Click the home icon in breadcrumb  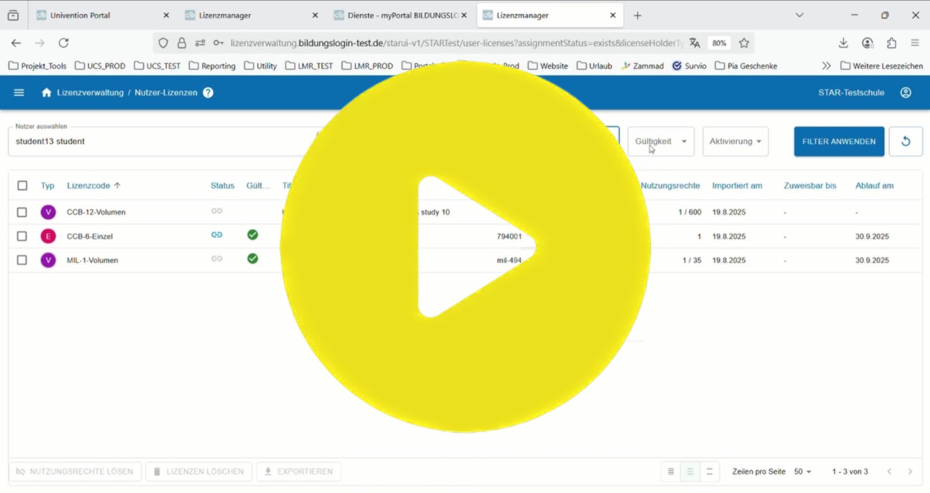coord(46,93)
